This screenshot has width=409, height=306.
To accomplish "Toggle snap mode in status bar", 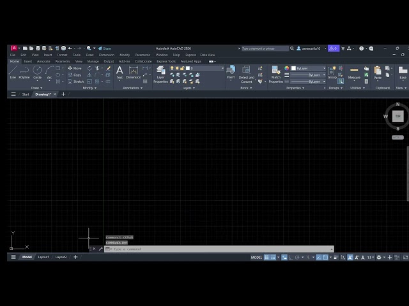I will tap(273, 257).
